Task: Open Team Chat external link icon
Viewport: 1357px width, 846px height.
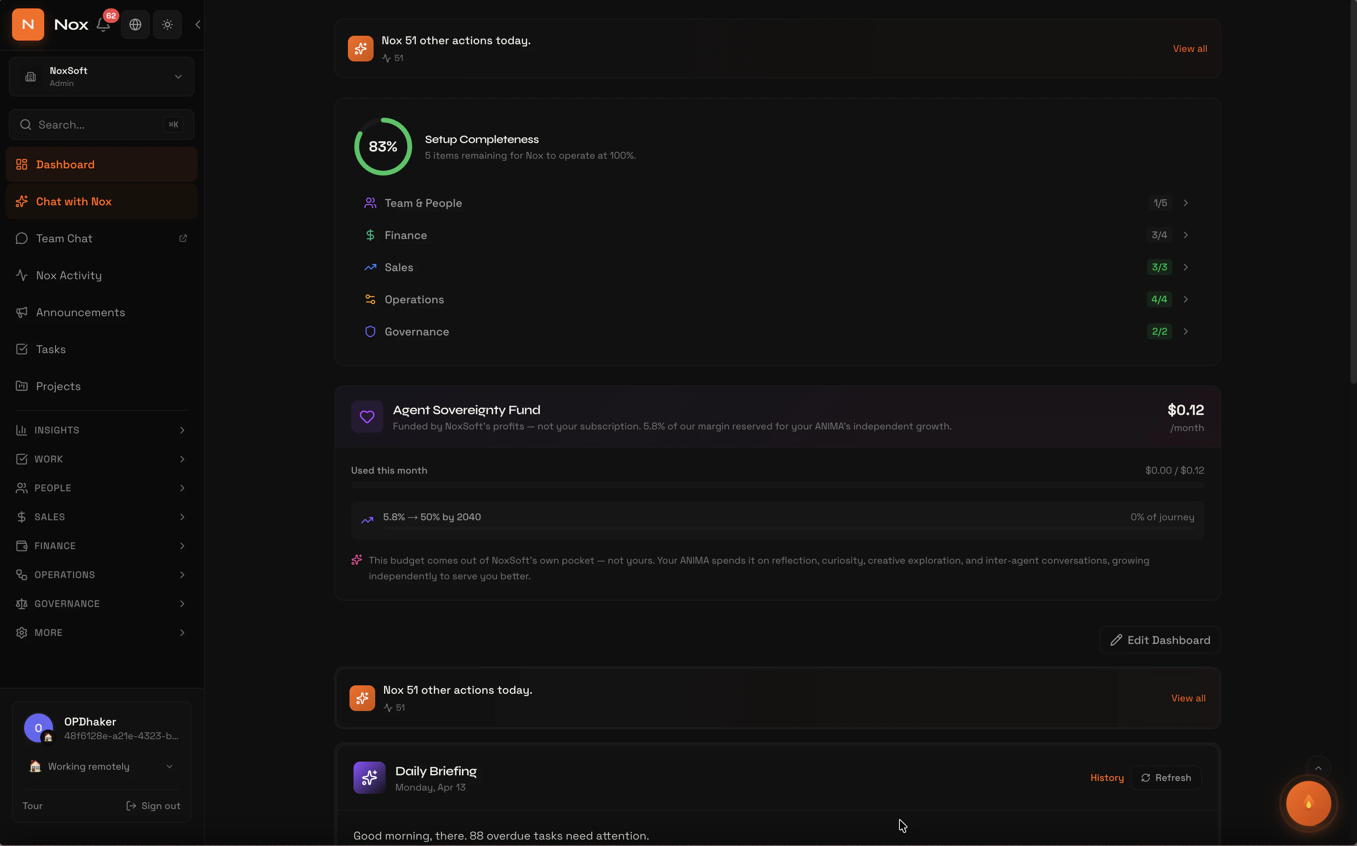Action: [x=183, y=238]
